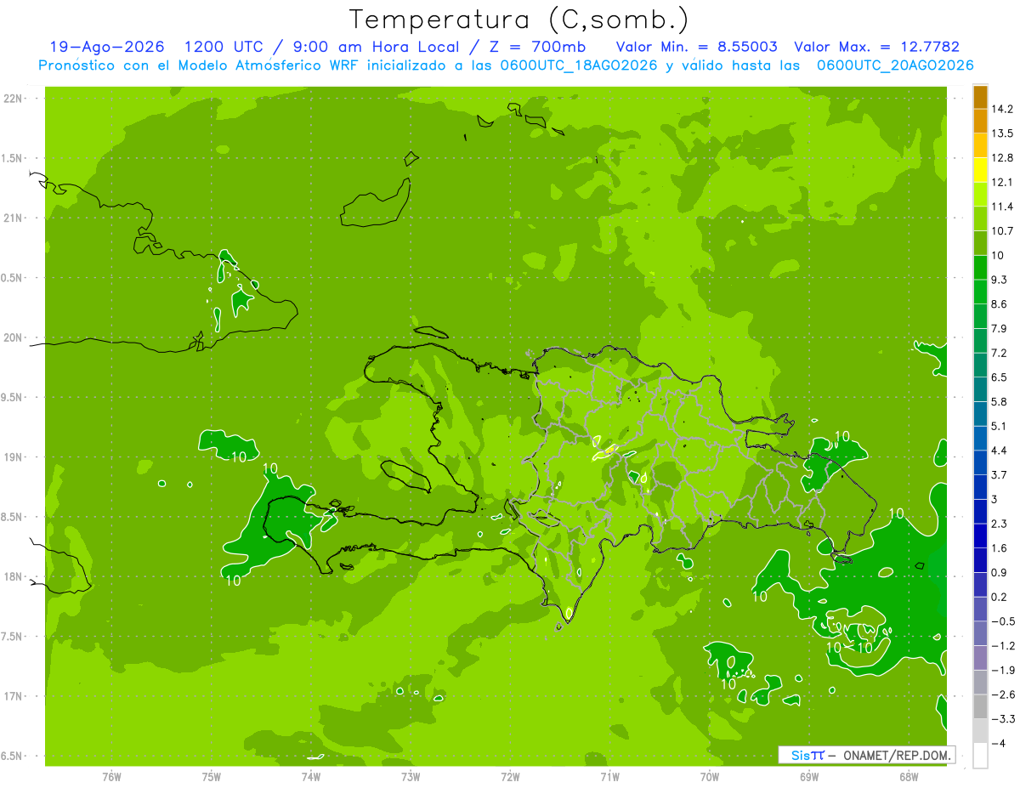Image resolution: width=1020 pixels, height=788 pixels.
Task: Click the colorbar value label 12.1
Action: (1002, 182)
